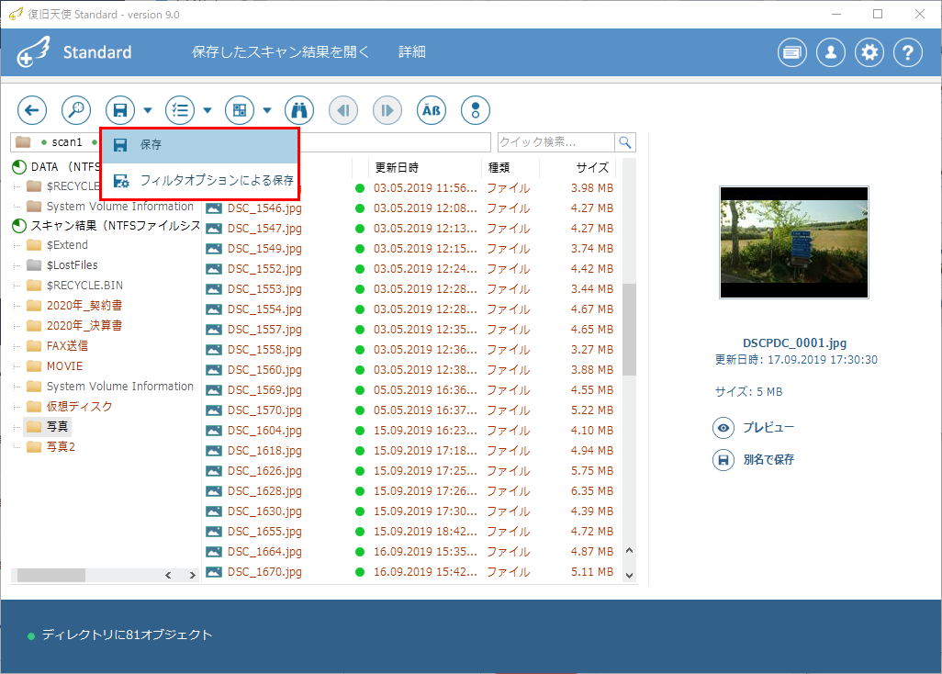Image resolution: width=942 pixels, height=674 pixels.
Task: Click image icon of DSC_1558.jpg
Action: pos(214,350)
